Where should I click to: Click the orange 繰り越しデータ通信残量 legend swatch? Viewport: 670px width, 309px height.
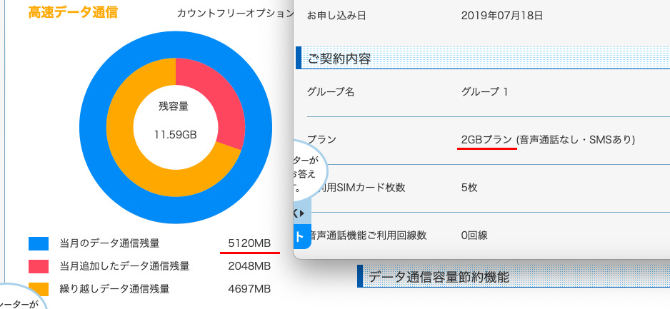click(39, 289)
